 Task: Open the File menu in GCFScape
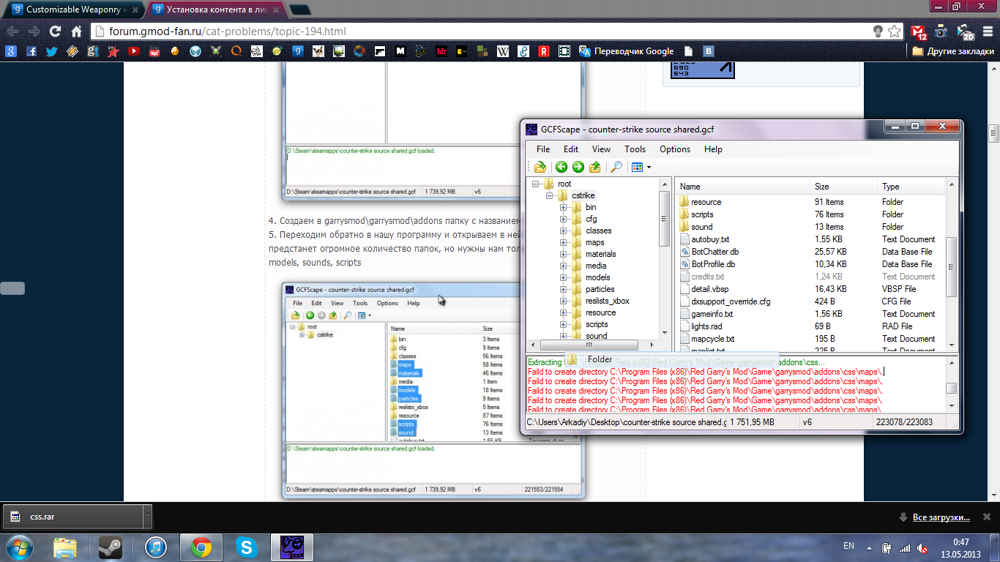[x=543, y=149]
